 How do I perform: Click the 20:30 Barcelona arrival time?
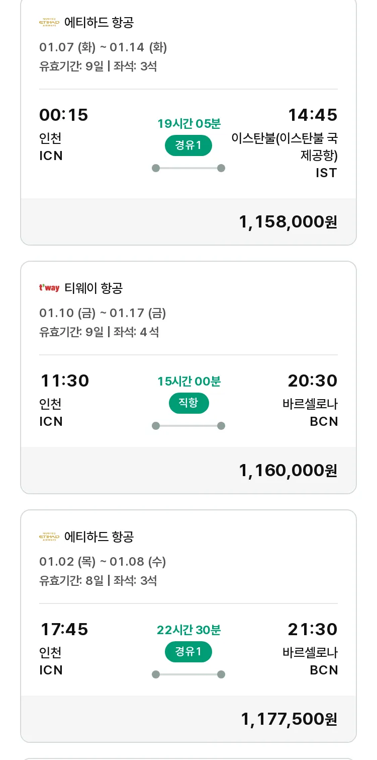pos(312,381)
